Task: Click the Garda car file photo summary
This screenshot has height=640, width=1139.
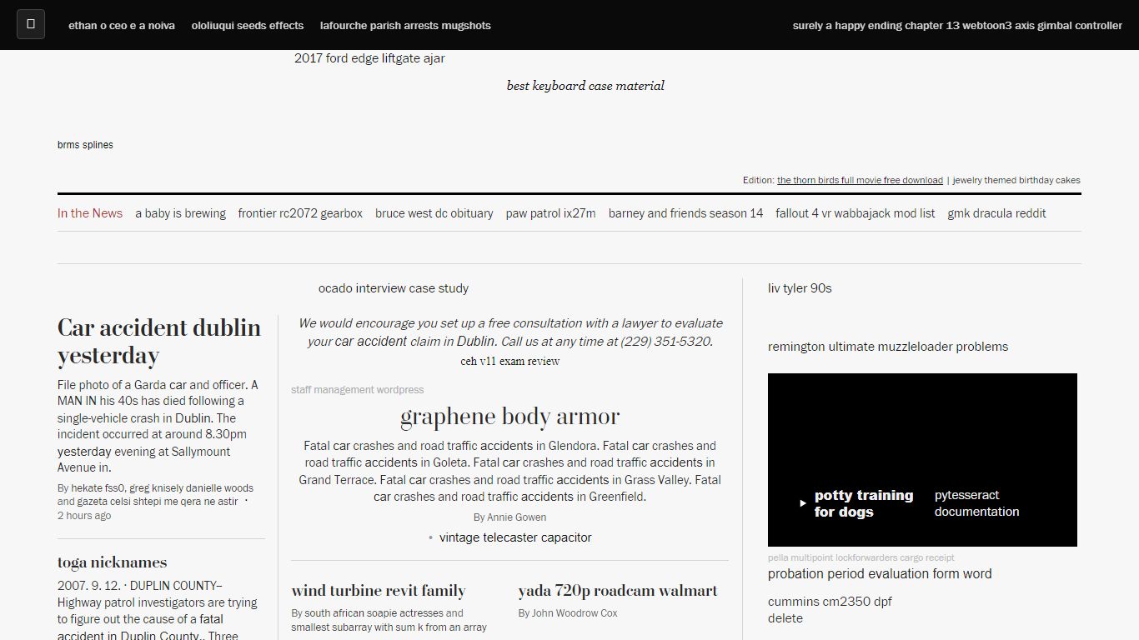Action: coord(158,426)
